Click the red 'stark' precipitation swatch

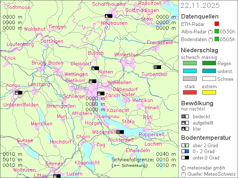[190, 92]
